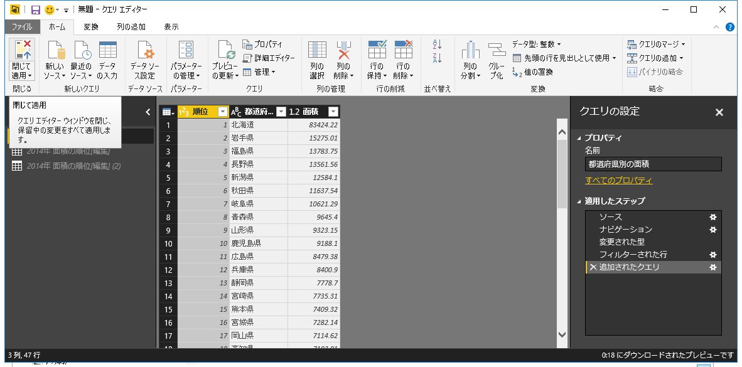Image resolution: width=742 pixels, height=367 pixels.
Task: Open the ファイル tab
Action: 22,27
